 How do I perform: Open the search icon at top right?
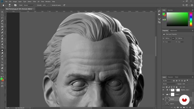[x=183, y=5]
